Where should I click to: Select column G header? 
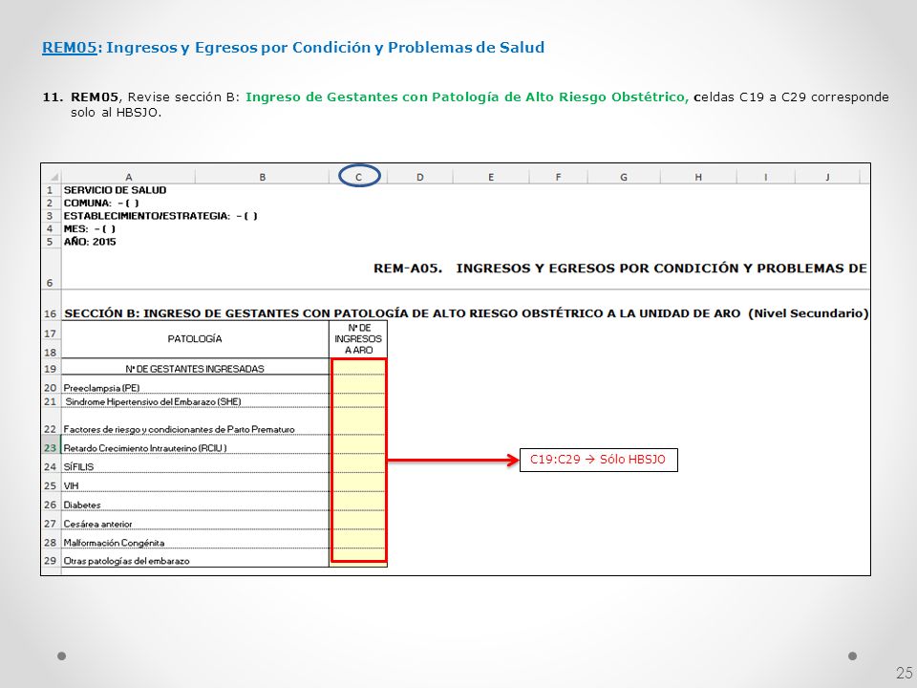pos(624,177)
